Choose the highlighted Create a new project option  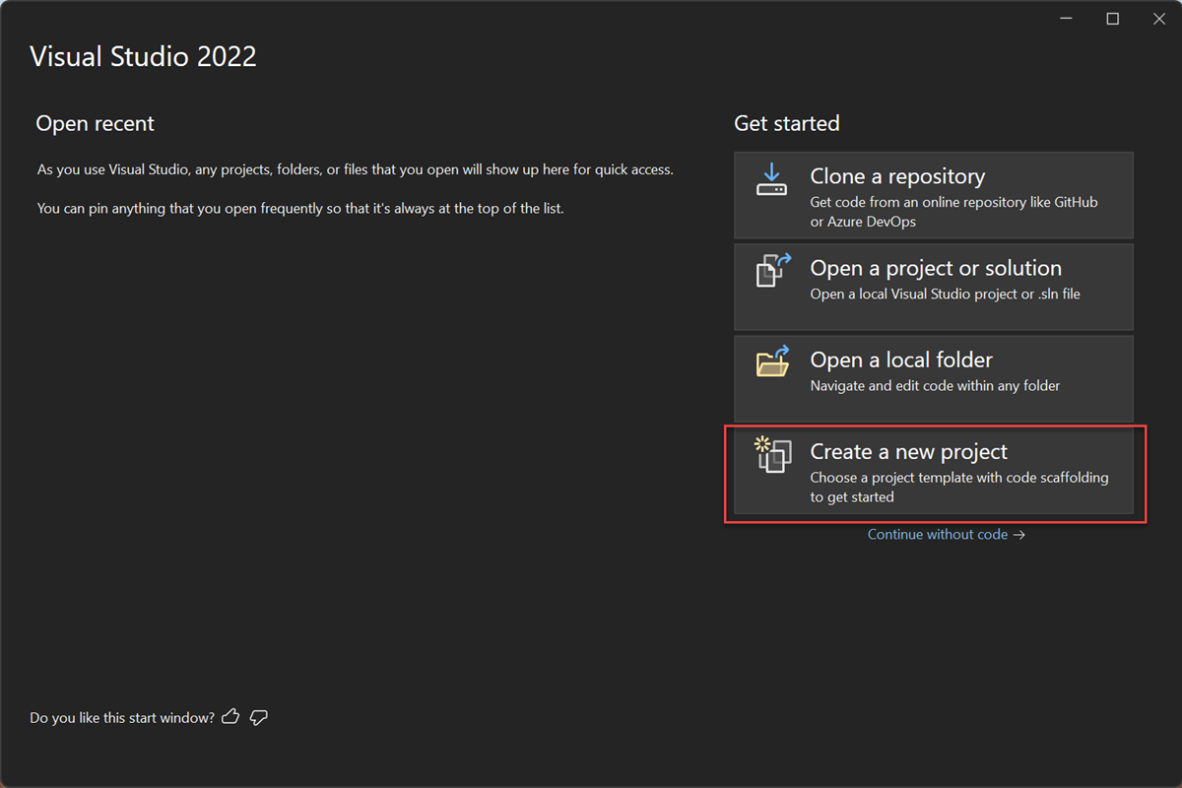tap(933, 473)
